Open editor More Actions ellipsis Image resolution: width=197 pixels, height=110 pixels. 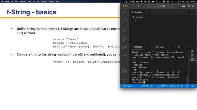click(x=192, y=12)
